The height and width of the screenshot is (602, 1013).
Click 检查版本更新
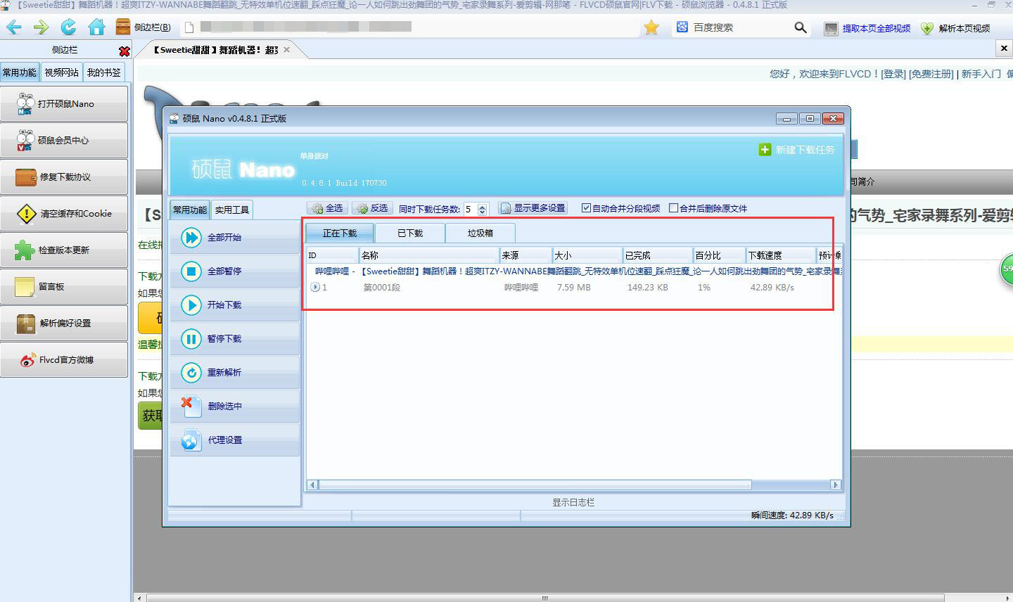click(64, 250)
